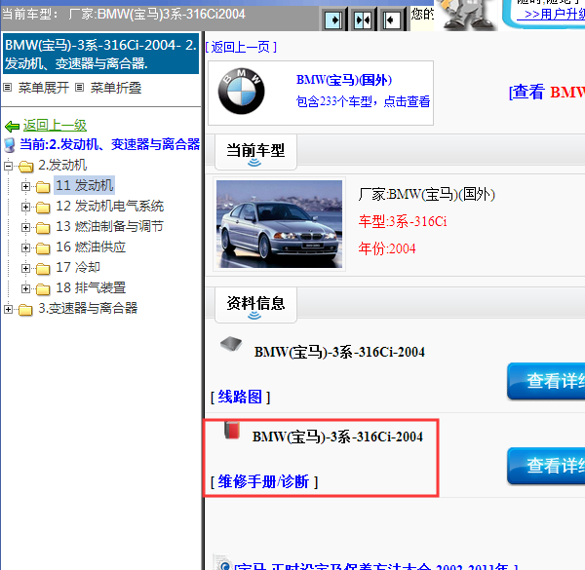Screen dimensions: 585x570
Task: Select 16 燃油供应 tree item
Action: (x=91, y=247)
